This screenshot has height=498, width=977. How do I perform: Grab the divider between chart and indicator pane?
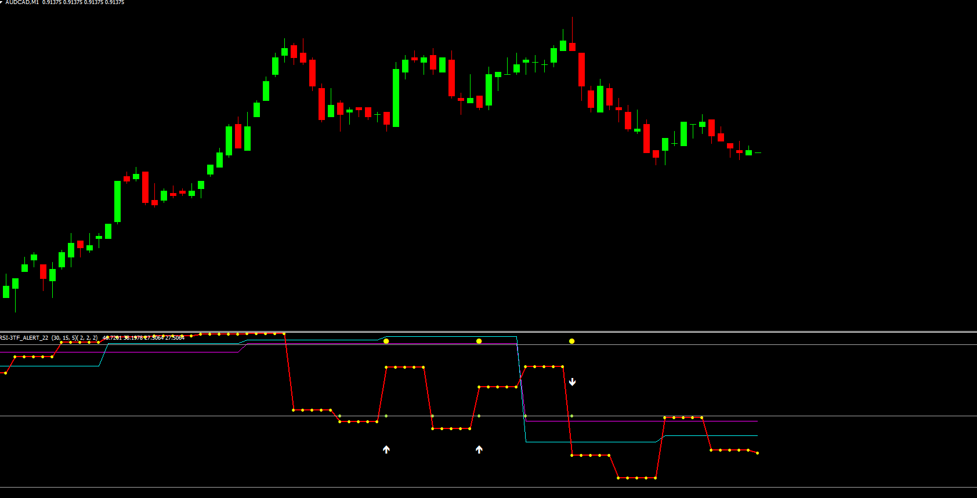[x=488, y=332]
